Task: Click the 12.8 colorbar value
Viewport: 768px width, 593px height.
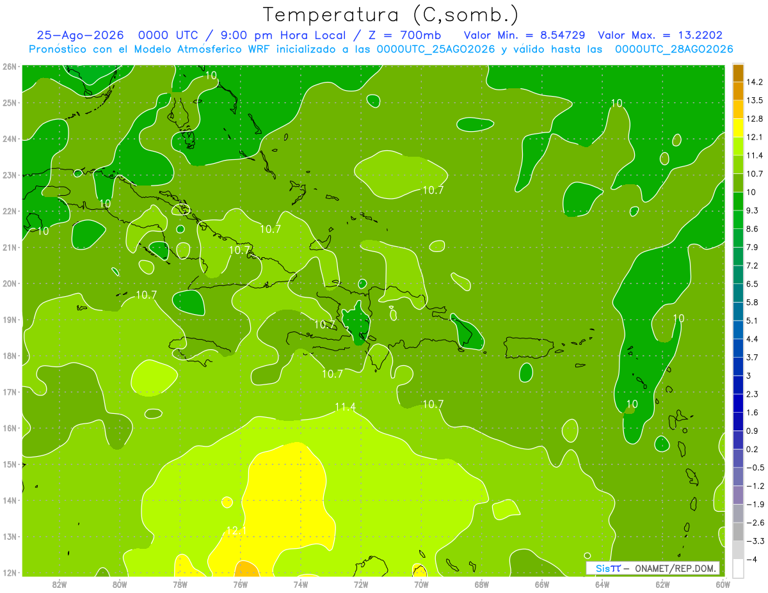Action: coord(755,118)
